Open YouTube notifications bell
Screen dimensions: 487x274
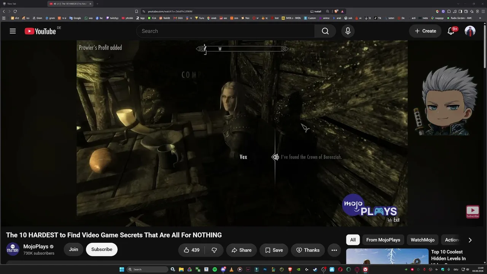451,31
